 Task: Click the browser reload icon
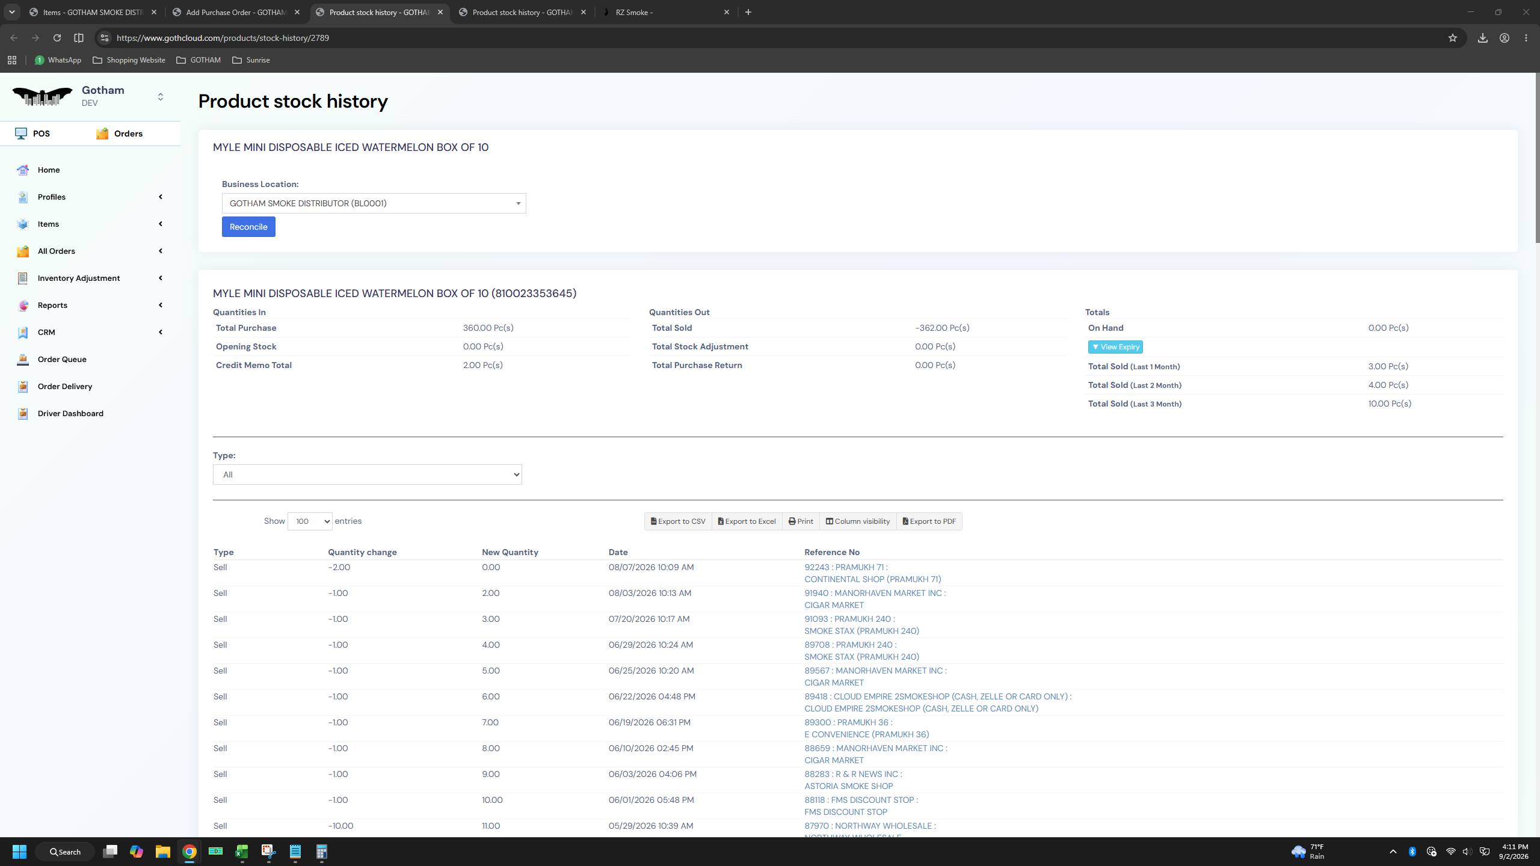57,38
